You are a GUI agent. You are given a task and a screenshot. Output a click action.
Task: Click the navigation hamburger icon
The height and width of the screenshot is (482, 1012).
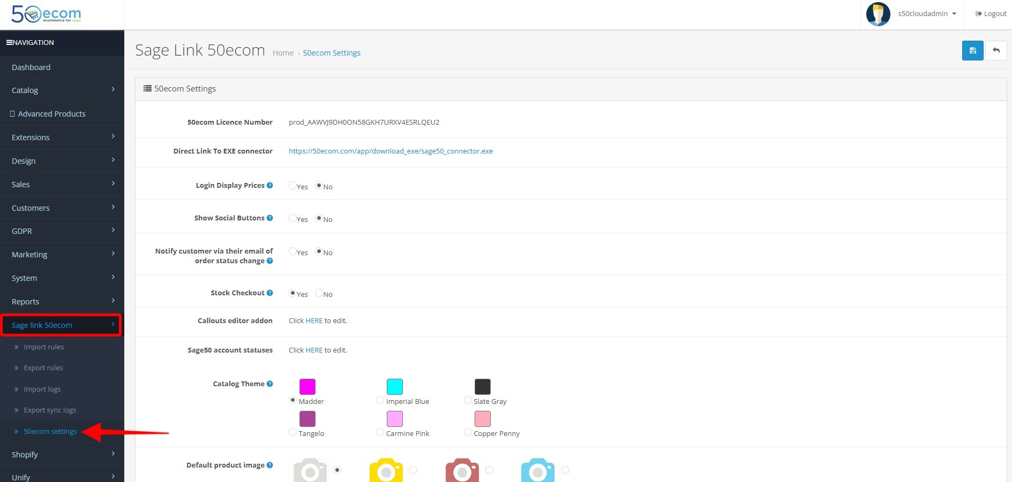[9, 42]
